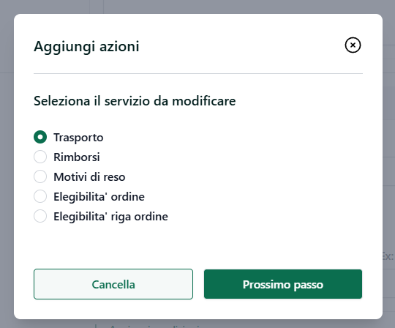This screenshot has width=395, height=328.
Task: Click the dimmed backdrop outside the dialog
Action: [x=7, y=164]
